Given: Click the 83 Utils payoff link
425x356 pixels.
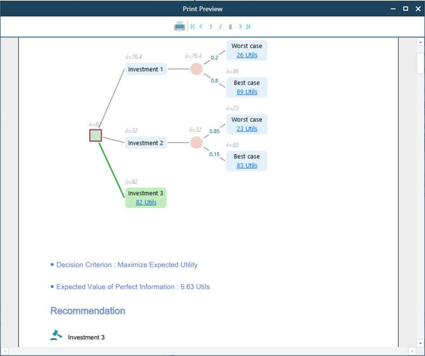Looking at the screenshot, I should 247,165.
